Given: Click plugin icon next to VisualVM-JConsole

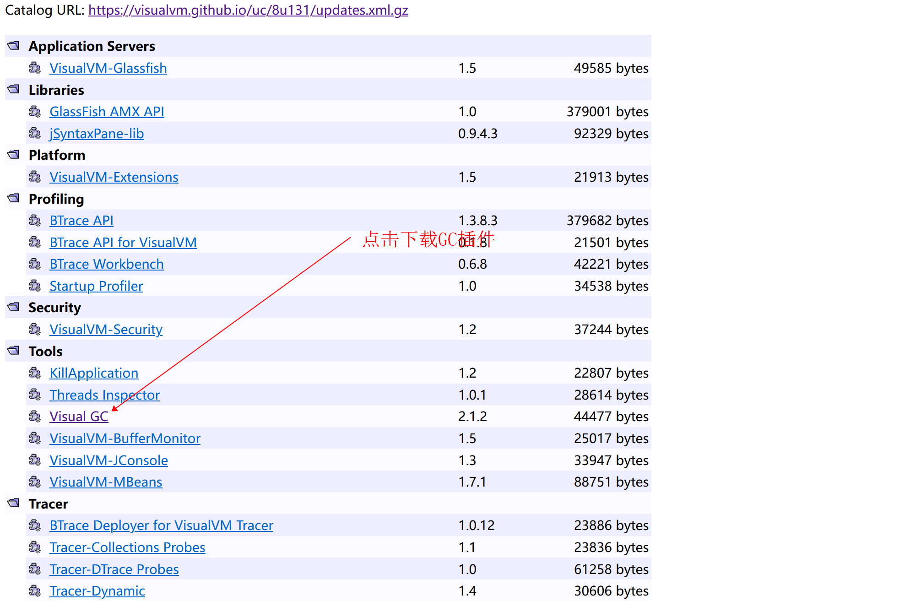Looking at the screenshot, I should 35,460.
